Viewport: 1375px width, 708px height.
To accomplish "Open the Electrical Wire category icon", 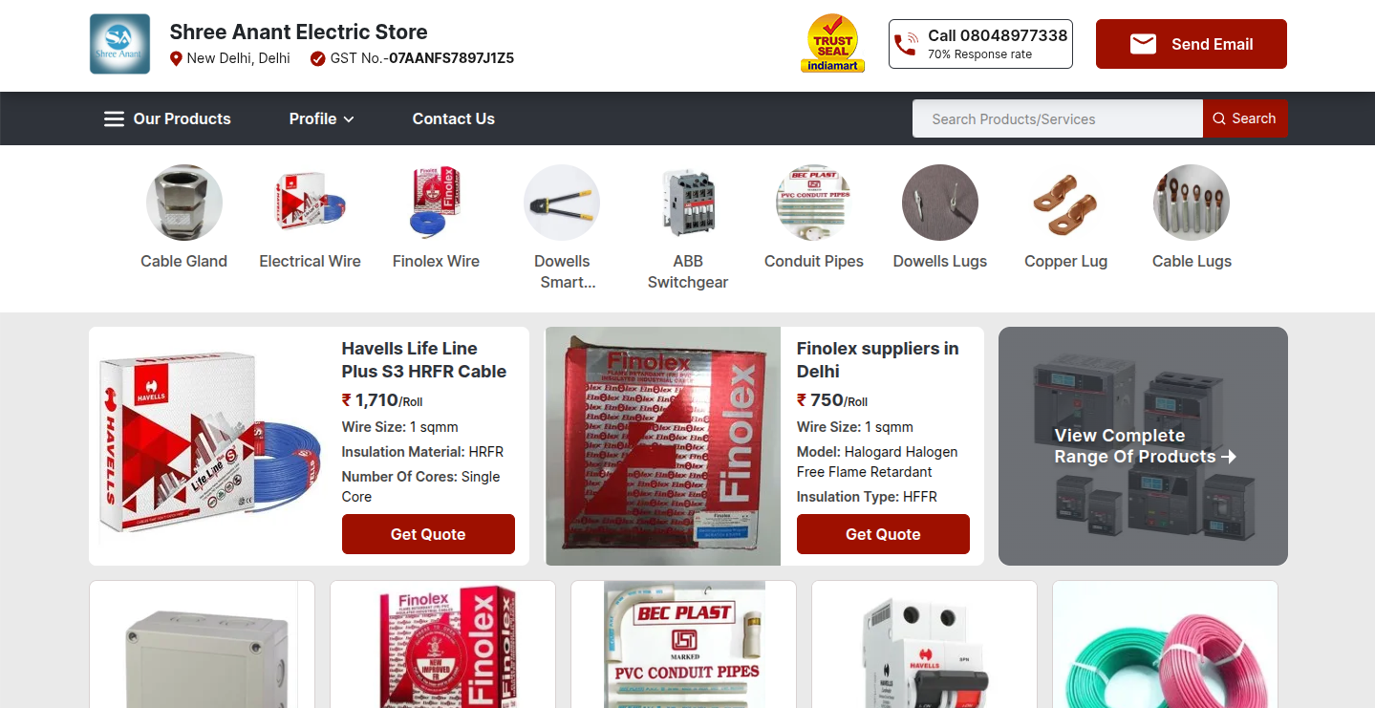I will 311,203.
